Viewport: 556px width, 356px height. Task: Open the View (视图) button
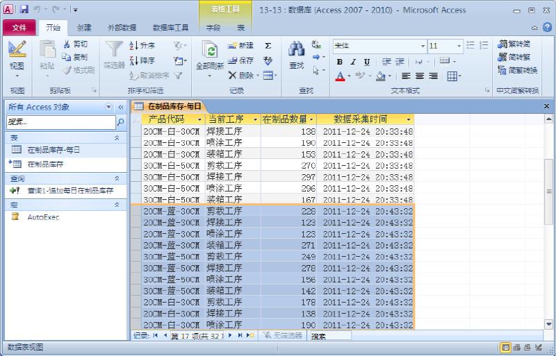[17, 59]
